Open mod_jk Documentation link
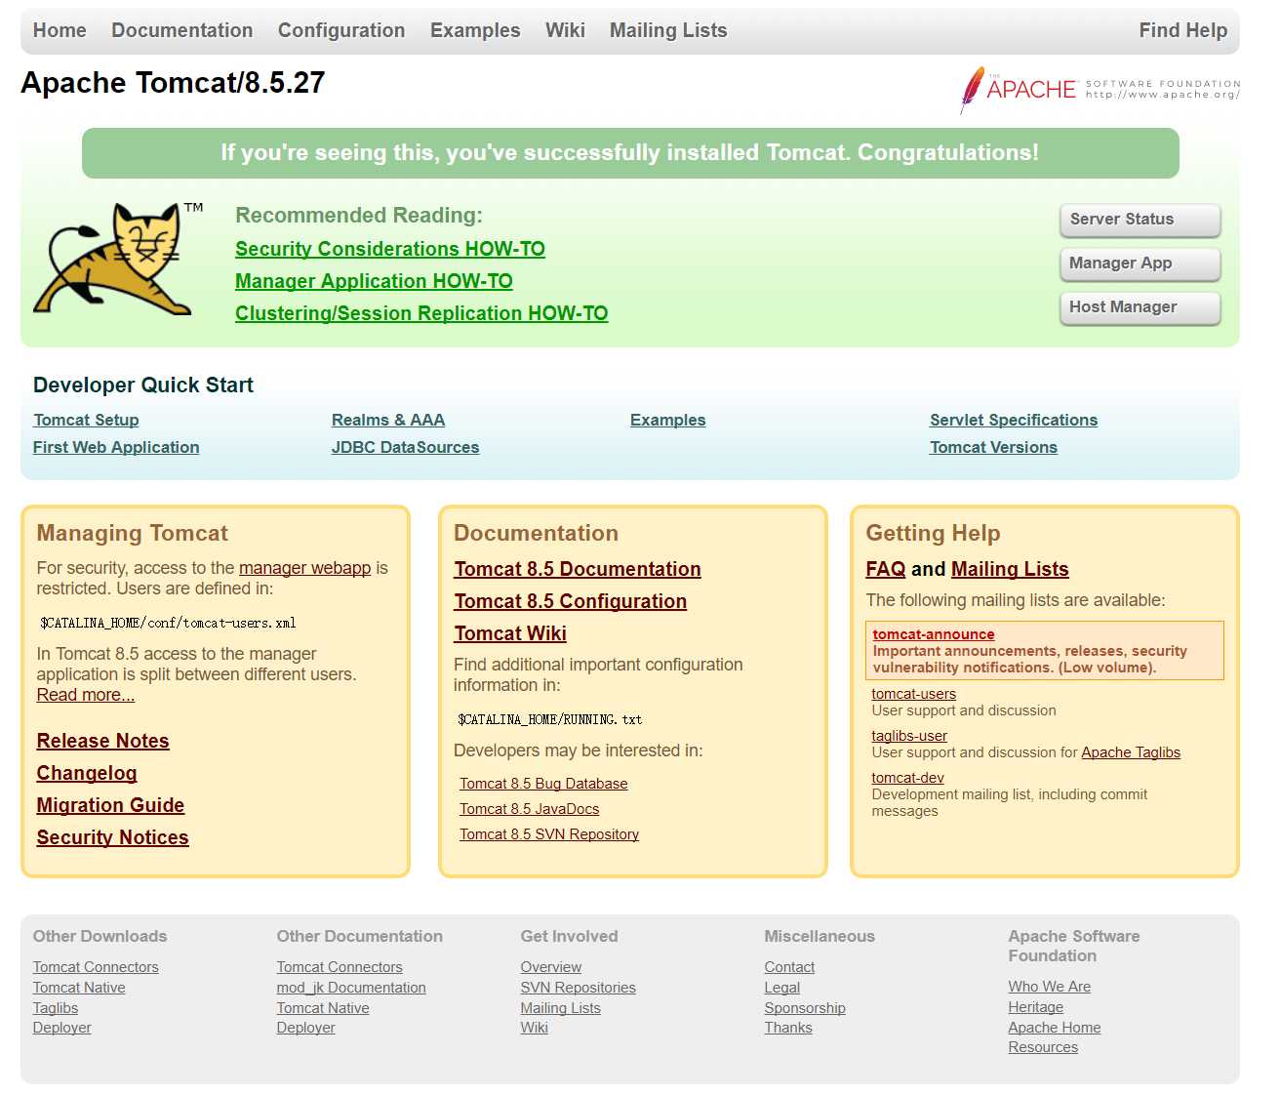 (x=351, y=988)
